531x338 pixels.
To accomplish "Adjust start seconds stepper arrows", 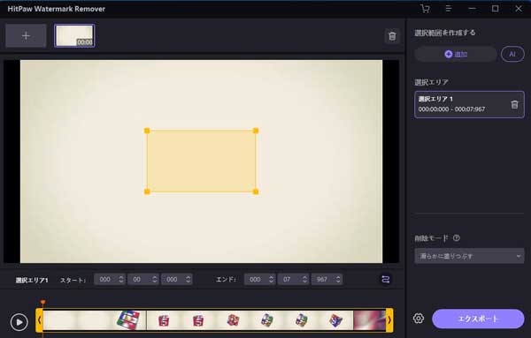I will pyautogui.click(x=155, y=279).
